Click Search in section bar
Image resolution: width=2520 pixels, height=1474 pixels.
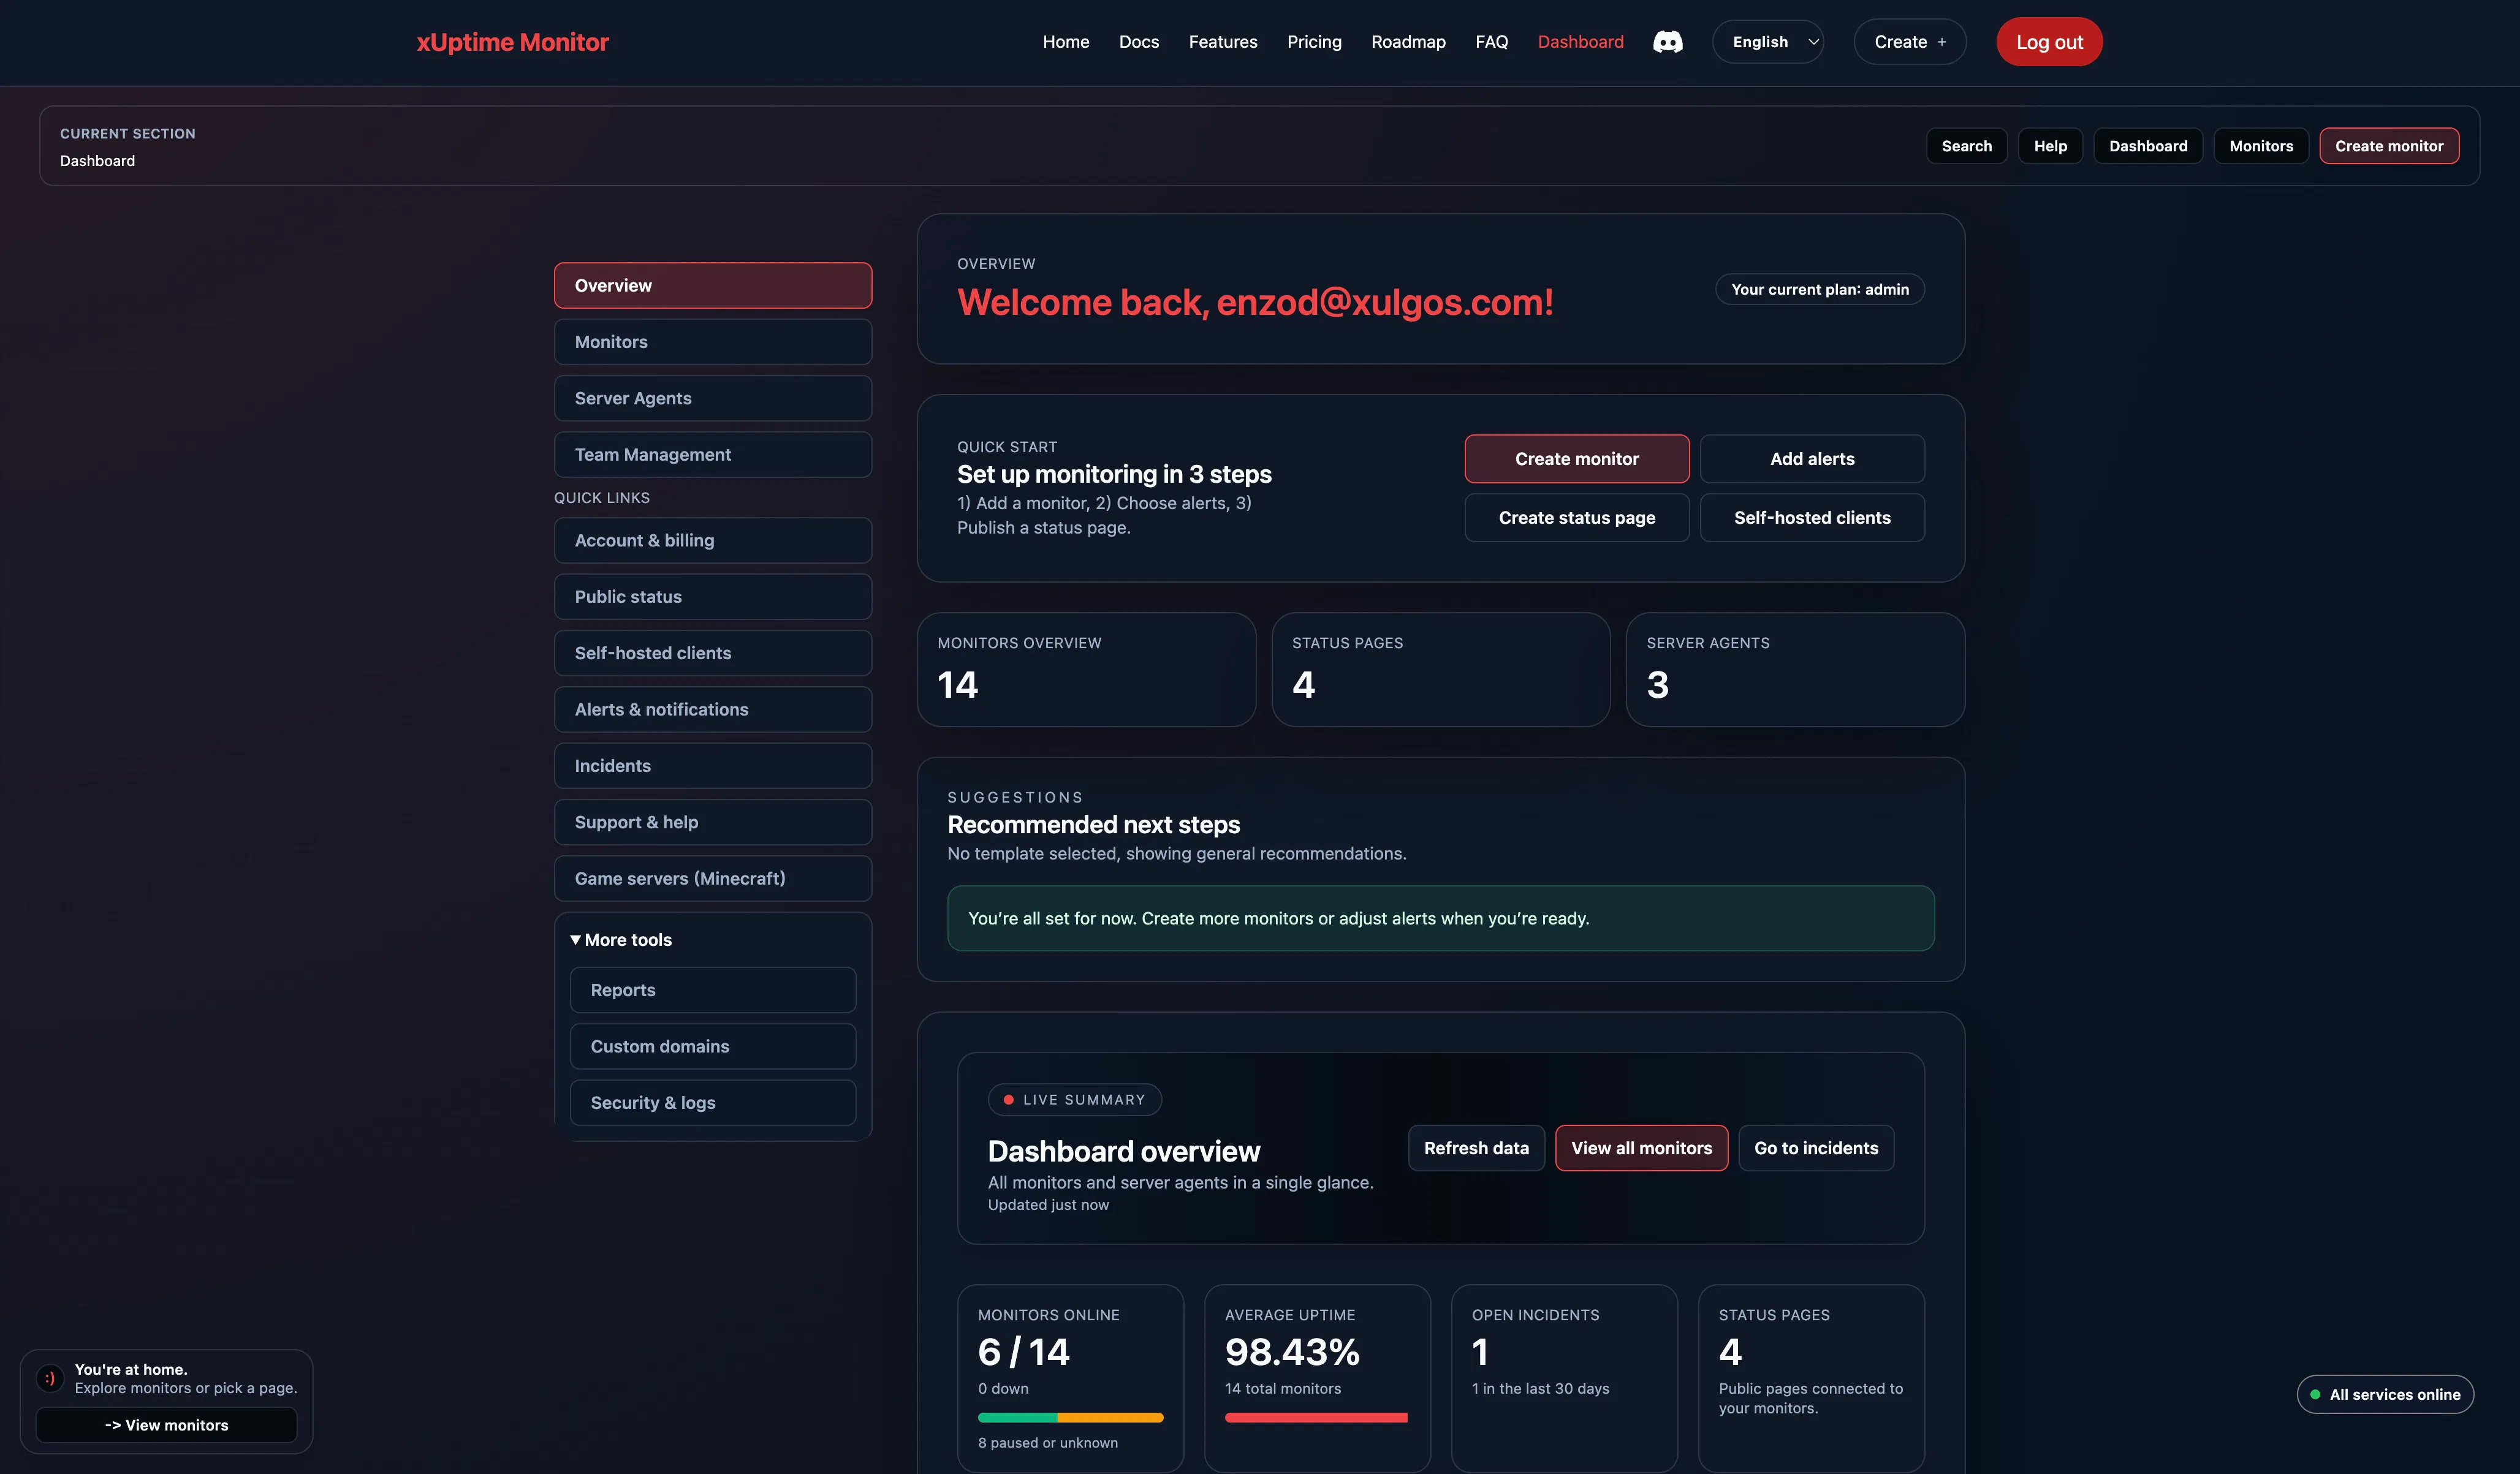tap(1966, 146)
